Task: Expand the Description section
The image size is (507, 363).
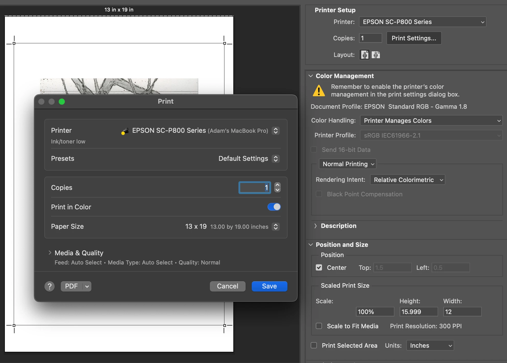Action: tap(316, 226)
